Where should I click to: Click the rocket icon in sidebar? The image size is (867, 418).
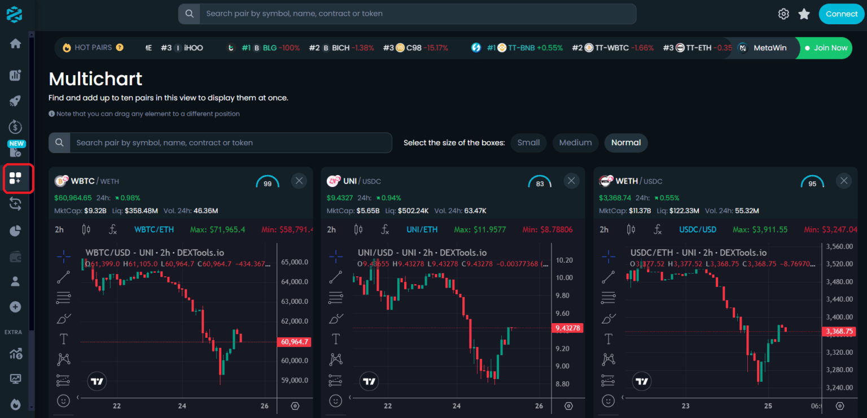15,101
